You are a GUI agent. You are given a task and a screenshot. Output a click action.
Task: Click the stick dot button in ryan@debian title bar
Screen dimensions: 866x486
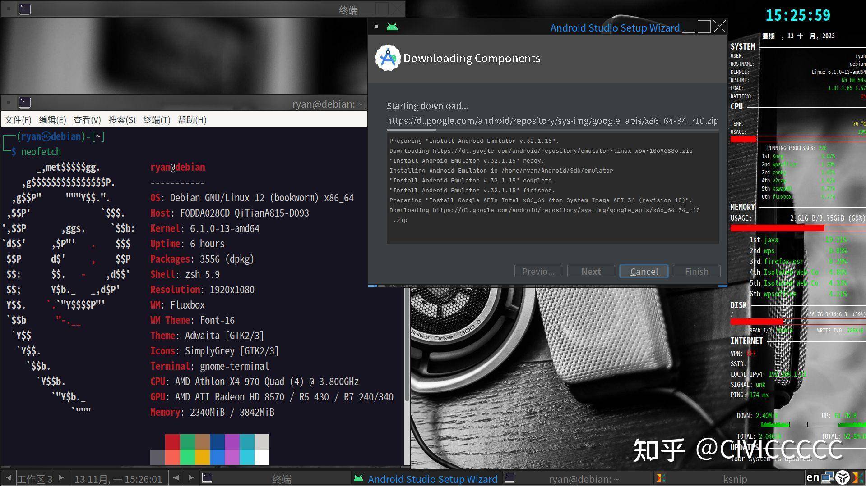tap(9, 103)
